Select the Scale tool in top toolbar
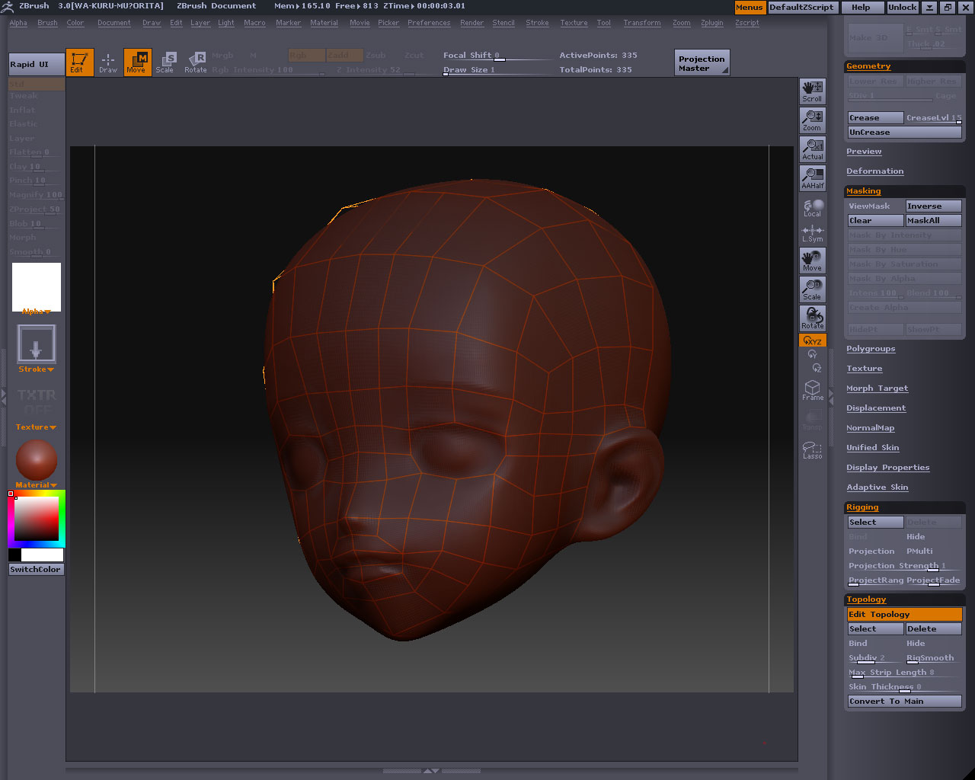This screenshot has width=975, height=780. (x=165, y=62)
